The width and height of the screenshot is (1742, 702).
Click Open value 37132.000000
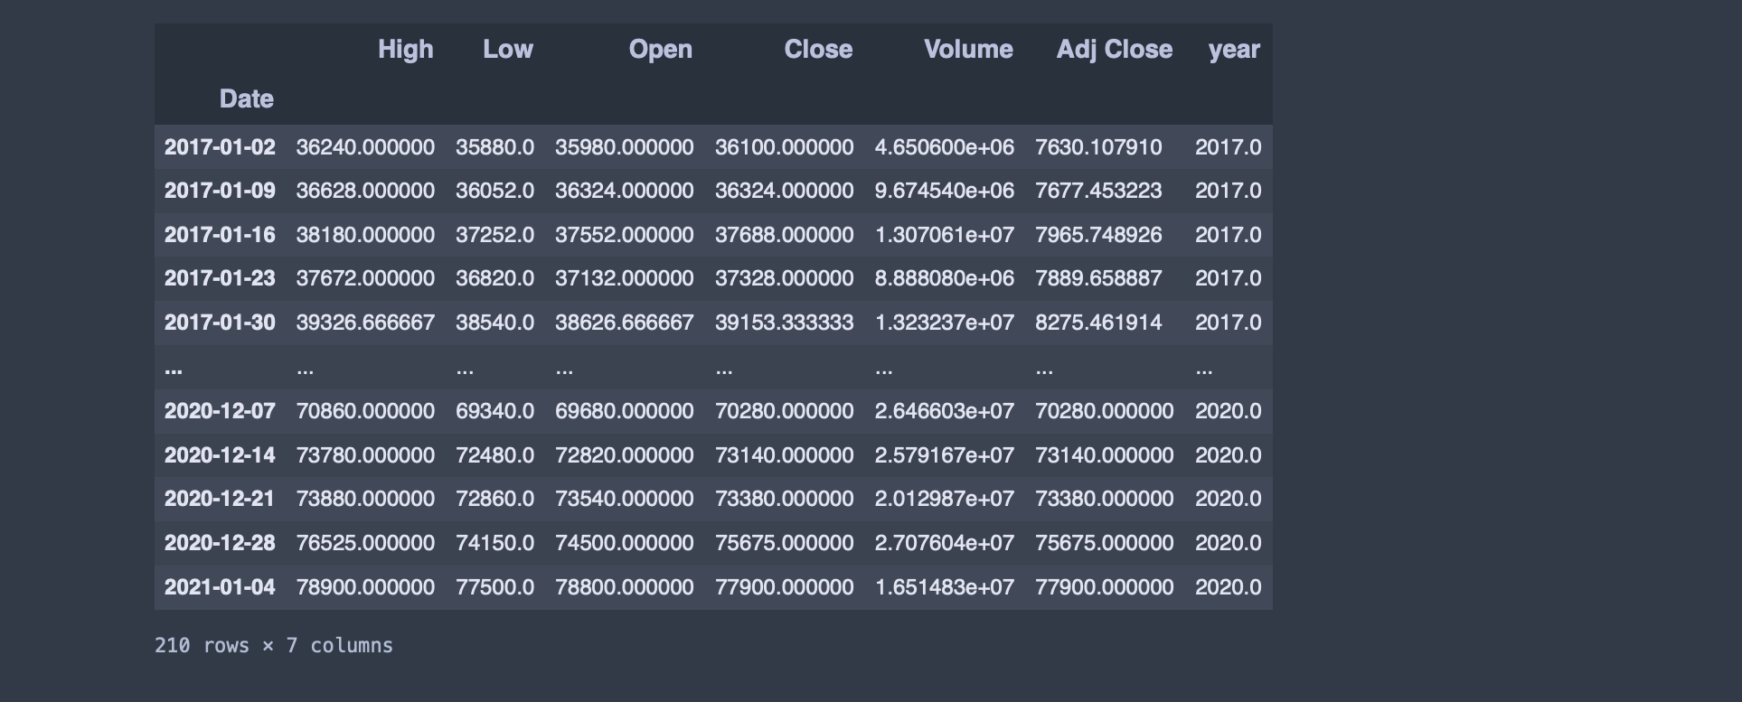tap(625, 278)
